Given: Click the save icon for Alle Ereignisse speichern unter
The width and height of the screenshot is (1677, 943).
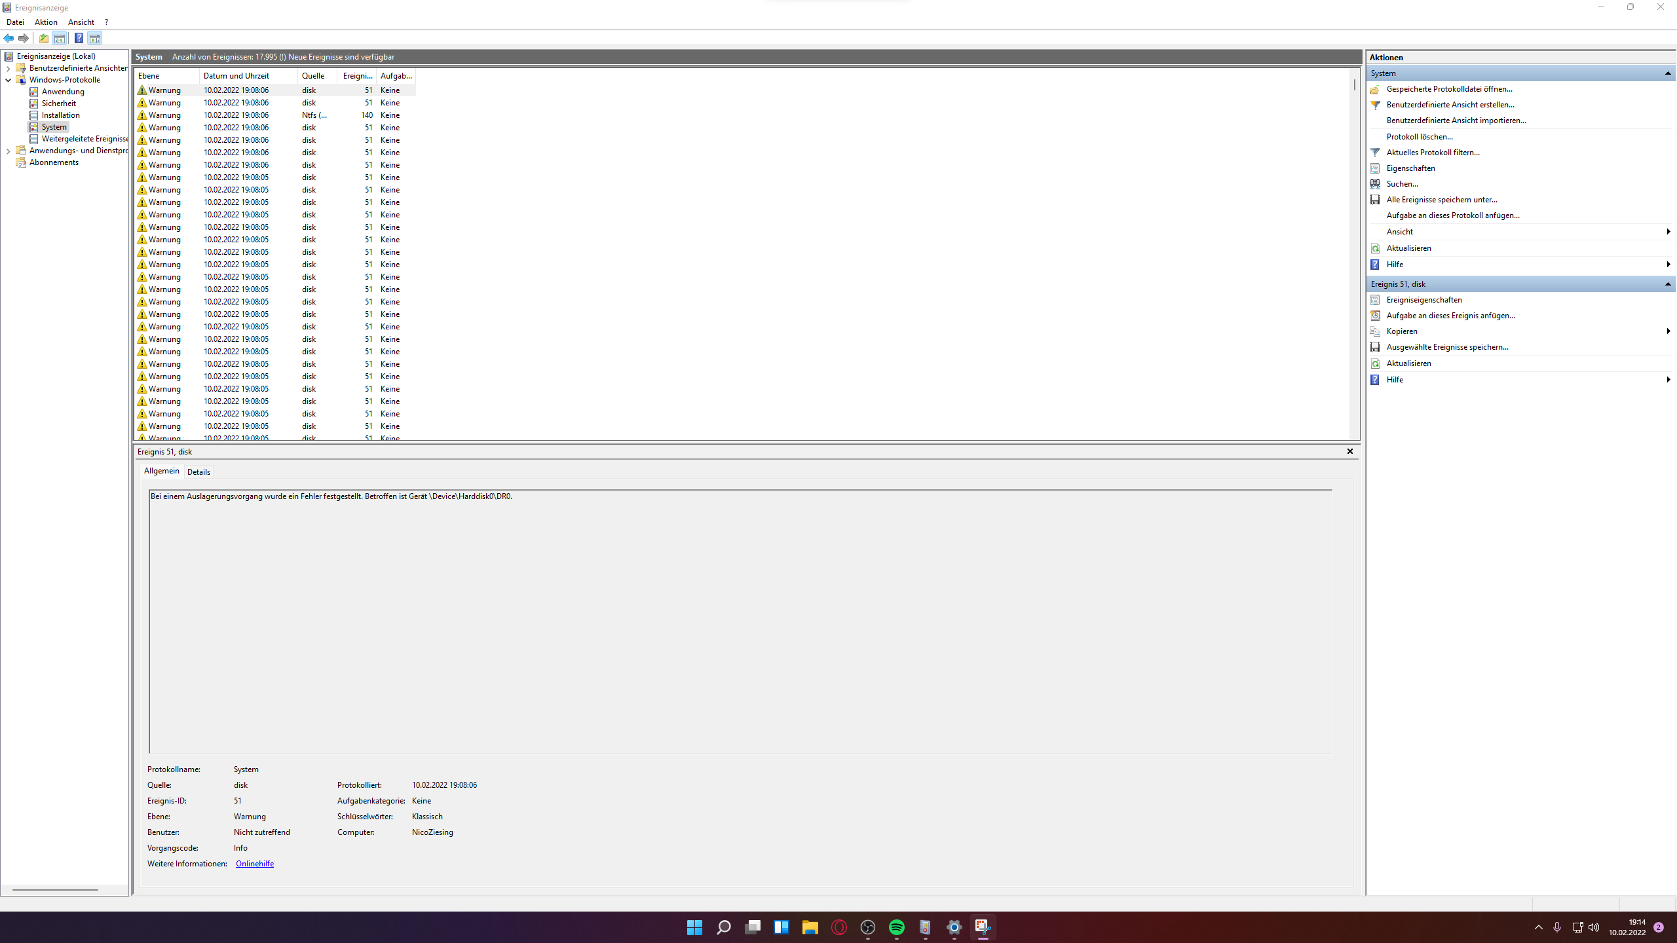Looking at the screenshot, I should [x=1375, y=200].
